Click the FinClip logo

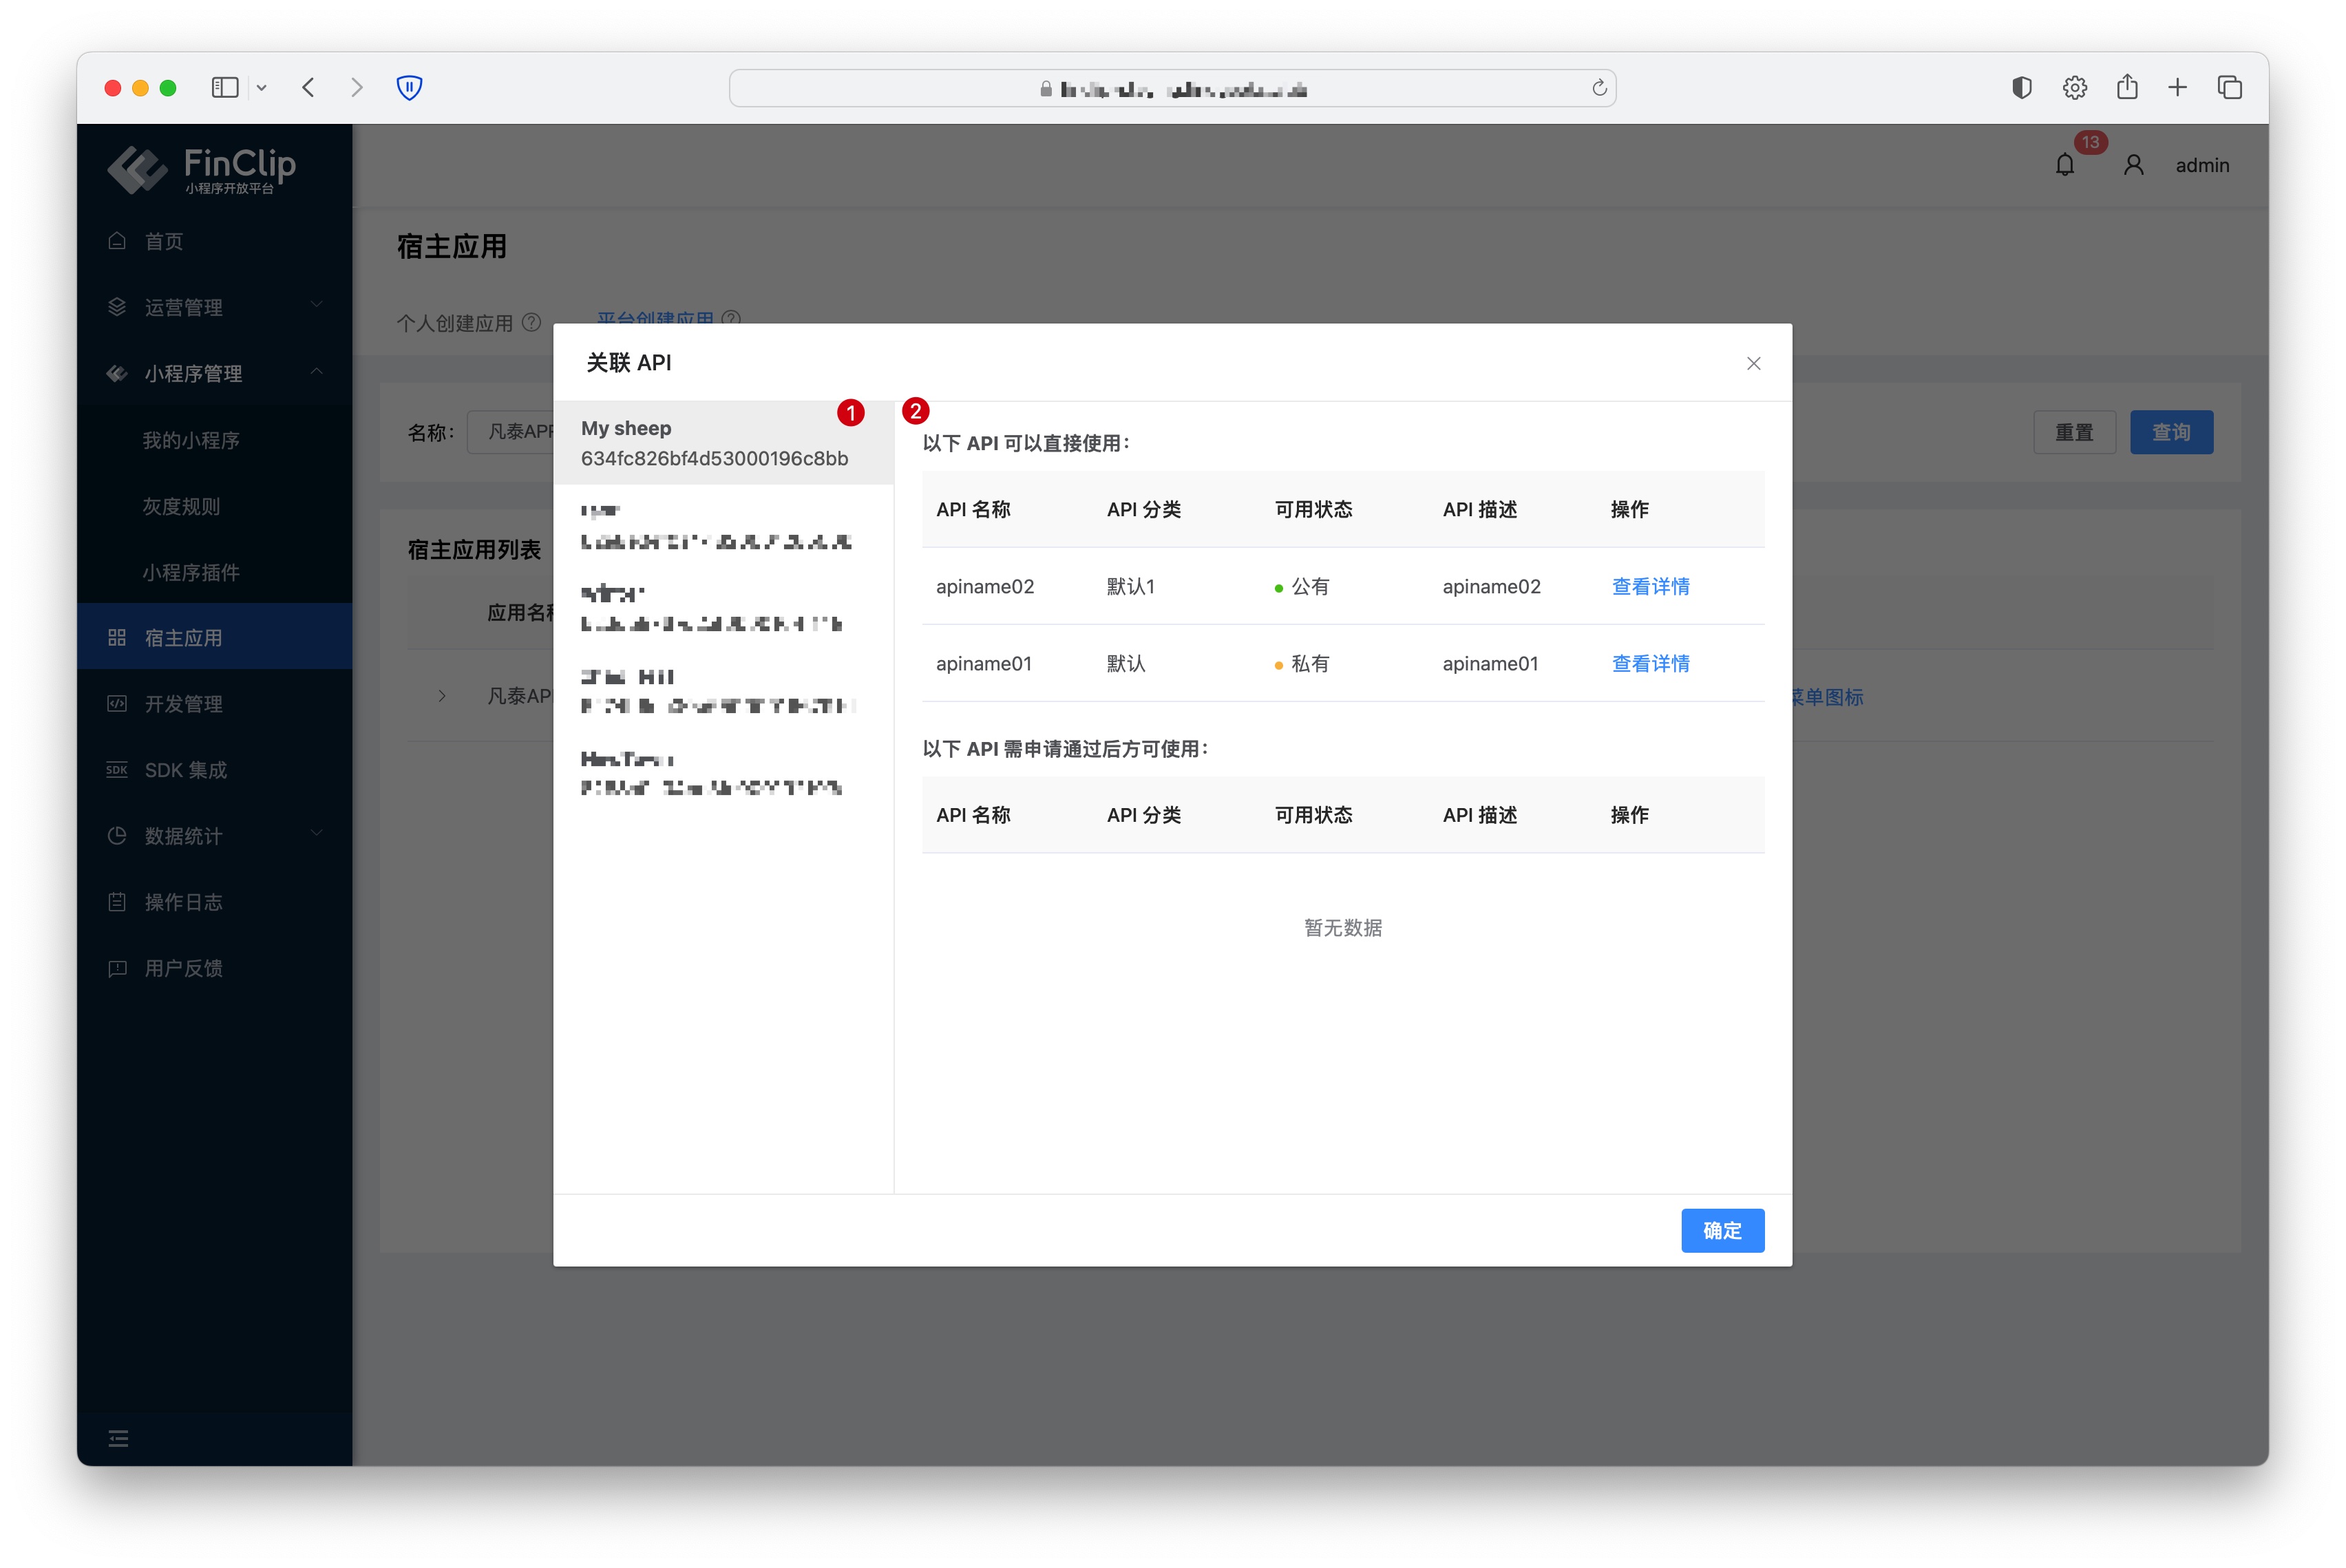(201, 168)
